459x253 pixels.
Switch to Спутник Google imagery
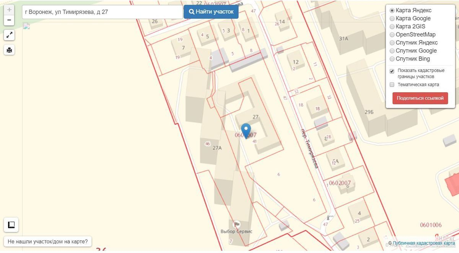tap(392, 51)
